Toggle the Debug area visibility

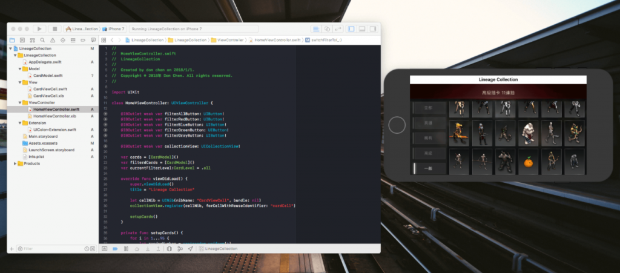(361, 29)
